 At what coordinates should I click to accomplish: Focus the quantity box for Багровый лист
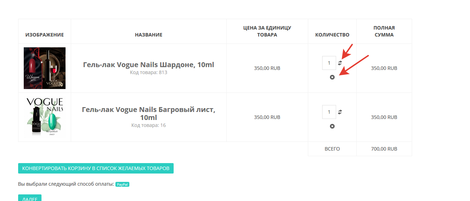[329, 112]
